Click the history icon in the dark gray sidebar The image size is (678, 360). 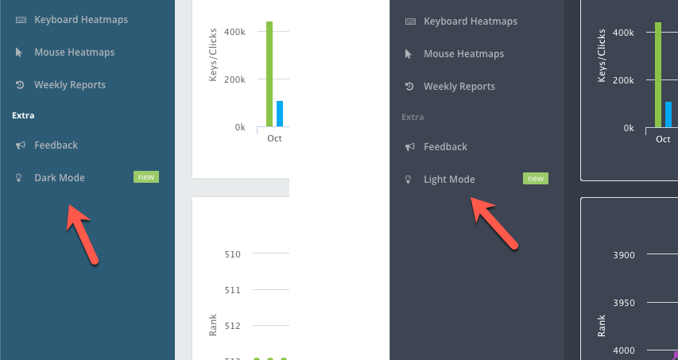(x=409, y=87)
